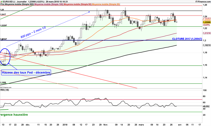Click the -0,03% change tag on price axis
This screenshot has width=211, height=126.
(x=206, y=25)
